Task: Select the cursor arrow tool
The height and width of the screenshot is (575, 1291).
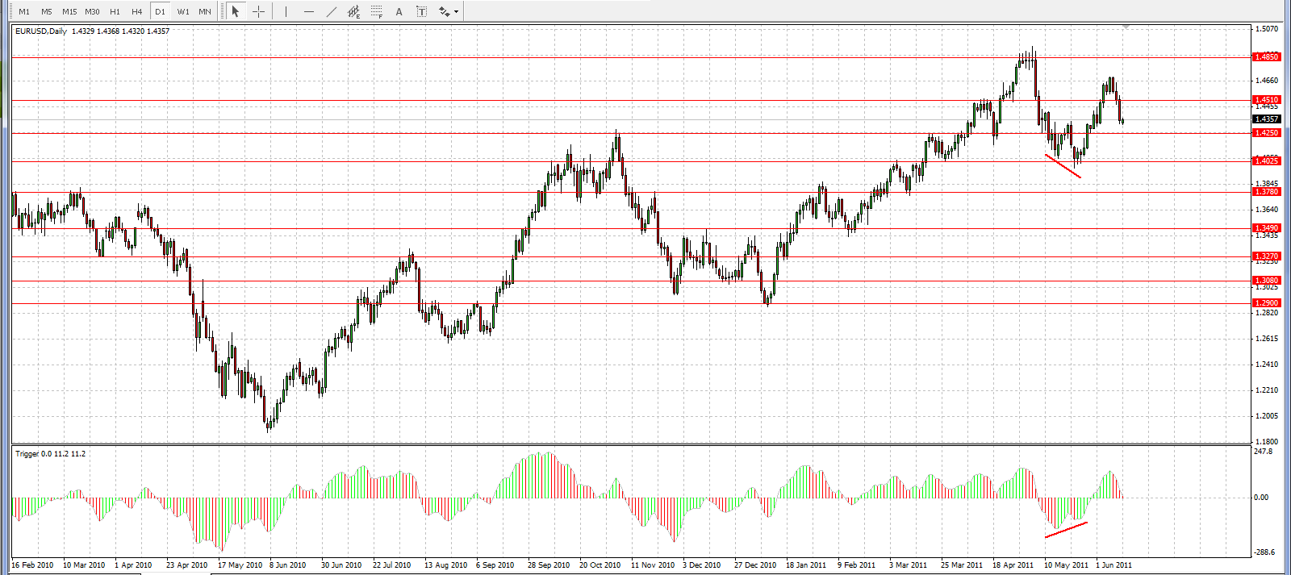Action: [236, 11]
